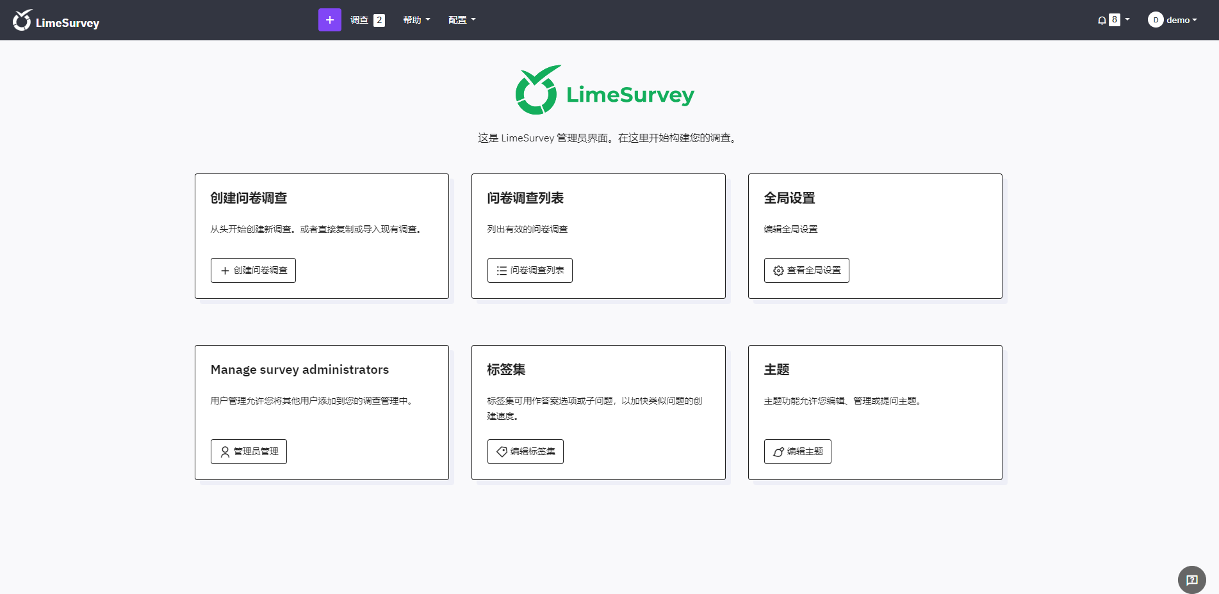Expand the 帮助 help dropdown
This screenshot has width=1219, height=594.
click(416, 20)
